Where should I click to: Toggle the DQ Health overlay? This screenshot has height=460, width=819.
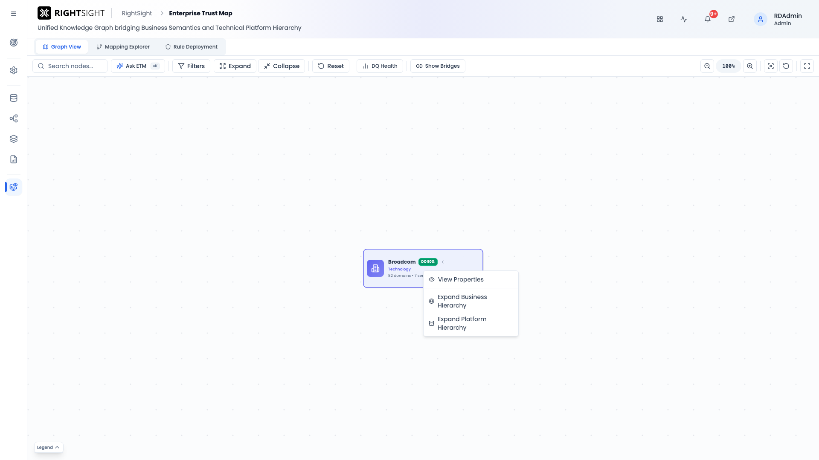point(380,66)
